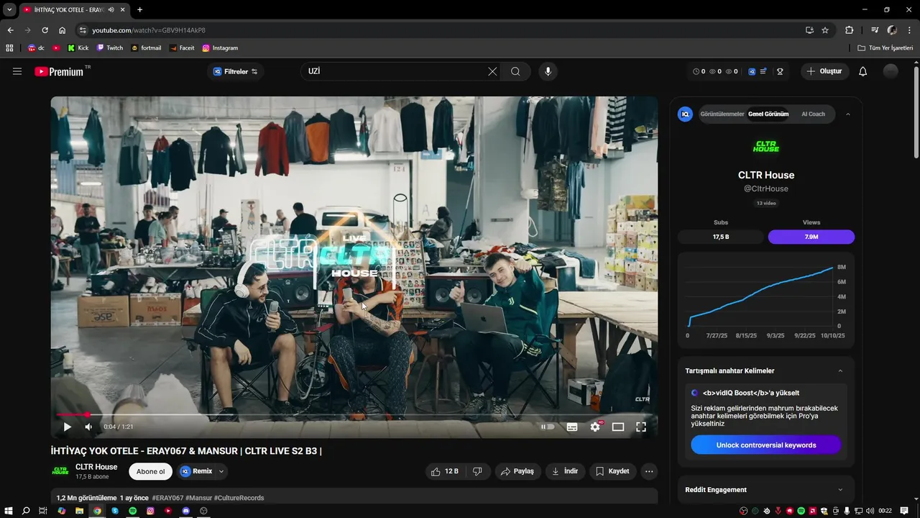
Task: Dislike the video with thumbs down
Action: point(477,471)
